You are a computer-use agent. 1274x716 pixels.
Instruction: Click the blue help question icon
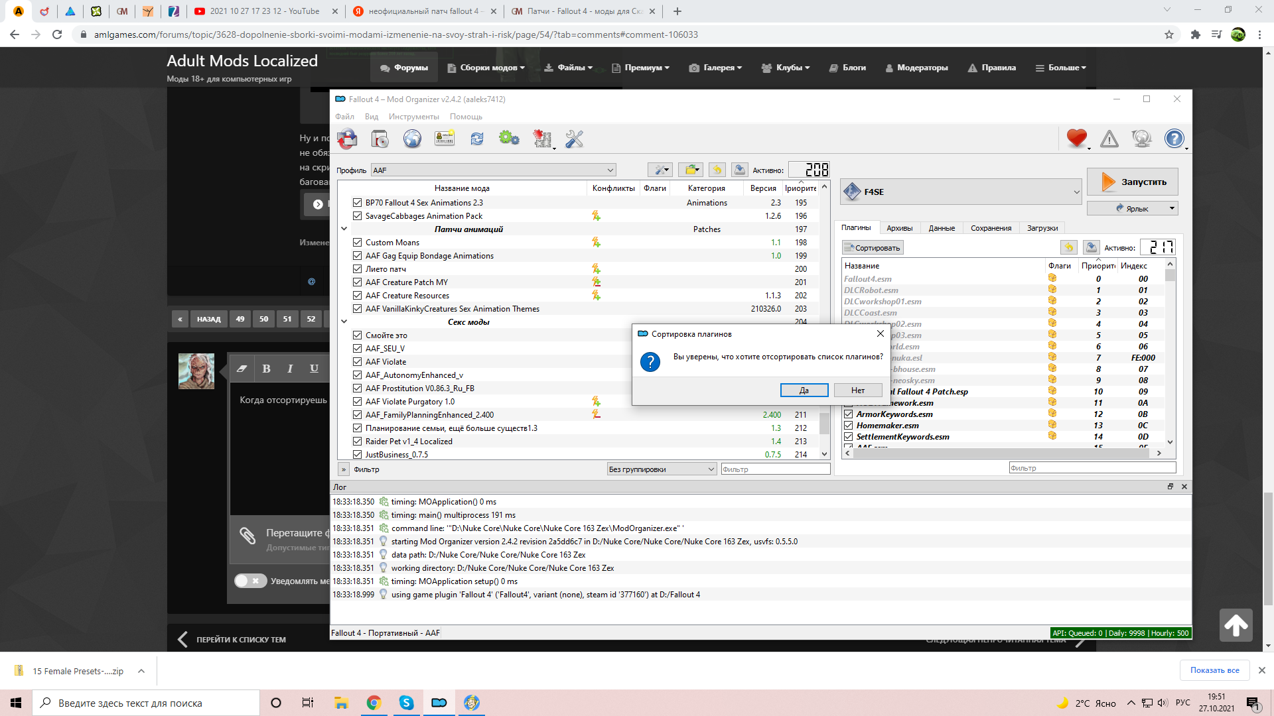click(1174, 139)
